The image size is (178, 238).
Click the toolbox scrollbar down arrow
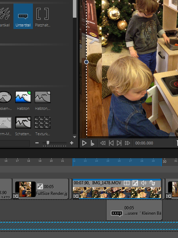[x=75, y=137]
